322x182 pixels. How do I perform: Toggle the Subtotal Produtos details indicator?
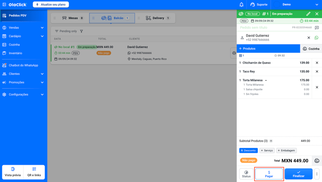coord(271,141)
